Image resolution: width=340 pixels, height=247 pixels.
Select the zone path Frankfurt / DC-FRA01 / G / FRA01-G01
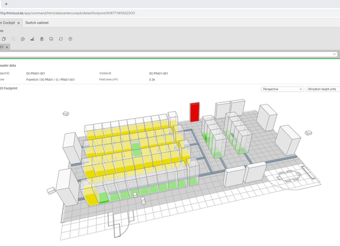pos(51,79)
